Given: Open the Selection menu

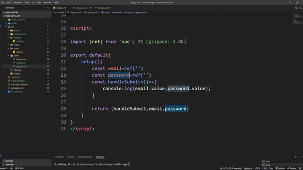Looking at the screenshot, I should (18, 2).
